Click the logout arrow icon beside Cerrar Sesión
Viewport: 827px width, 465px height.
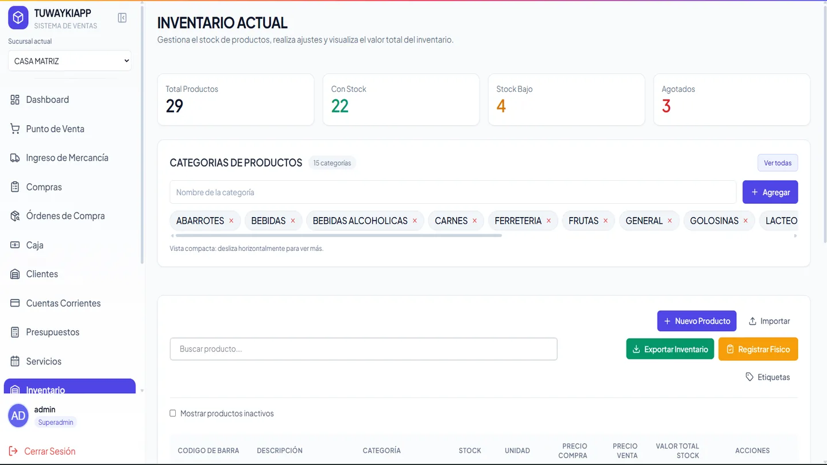coord(13,451)
